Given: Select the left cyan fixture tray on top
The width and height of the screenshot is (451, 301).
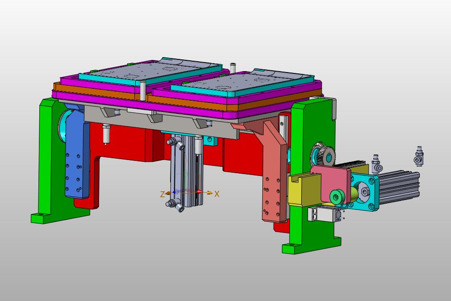Looking at the screenshot, I should click(150, 71).
